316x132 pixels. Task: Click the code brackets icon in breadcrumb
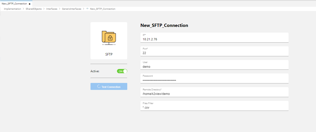[x=87, y=9]
